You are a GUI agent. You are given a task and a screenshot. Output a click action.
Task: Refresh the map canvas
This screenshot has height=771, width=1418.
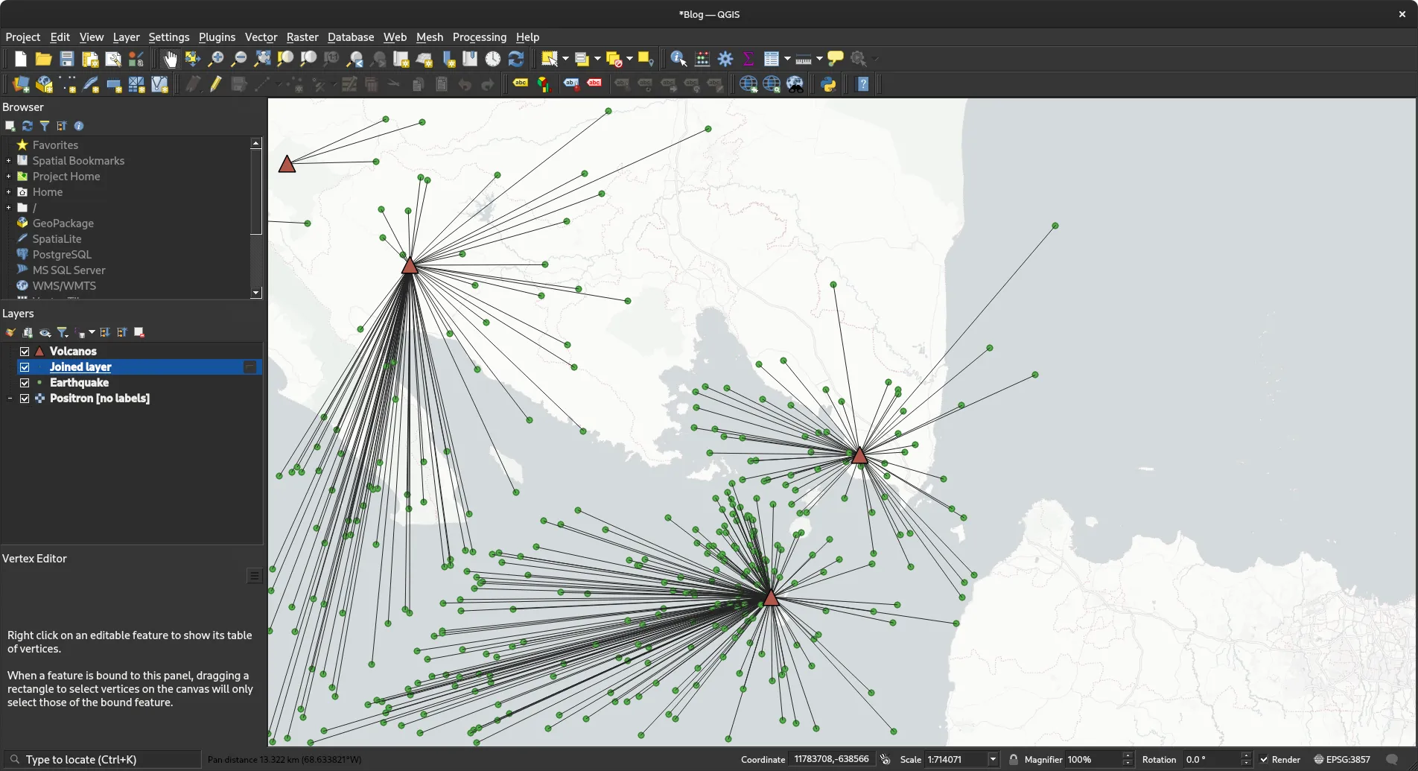[x=516, y=60]
